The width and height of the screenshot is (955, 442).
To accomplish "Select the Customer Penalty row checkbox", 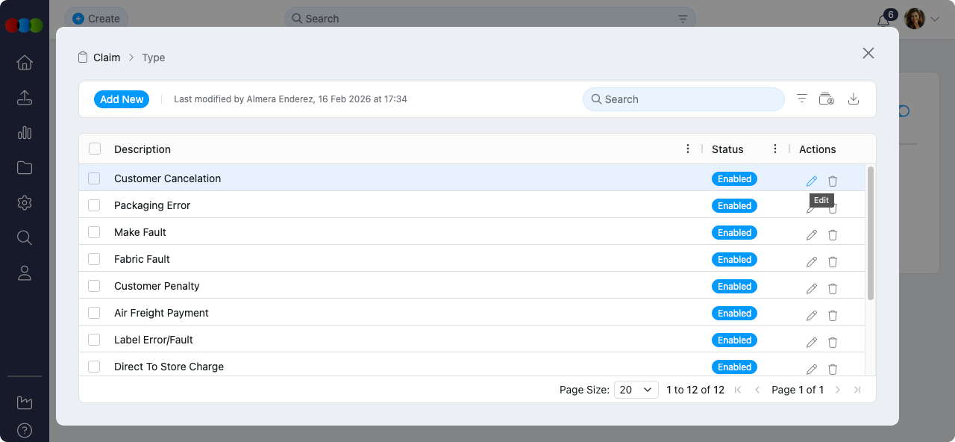I will (x=94, y=286).
